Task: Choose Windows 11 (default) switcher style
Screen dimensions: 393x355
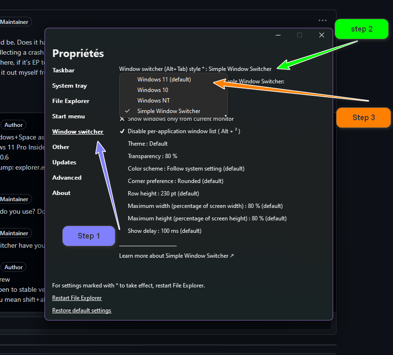Action: click(x=173, y=80)
